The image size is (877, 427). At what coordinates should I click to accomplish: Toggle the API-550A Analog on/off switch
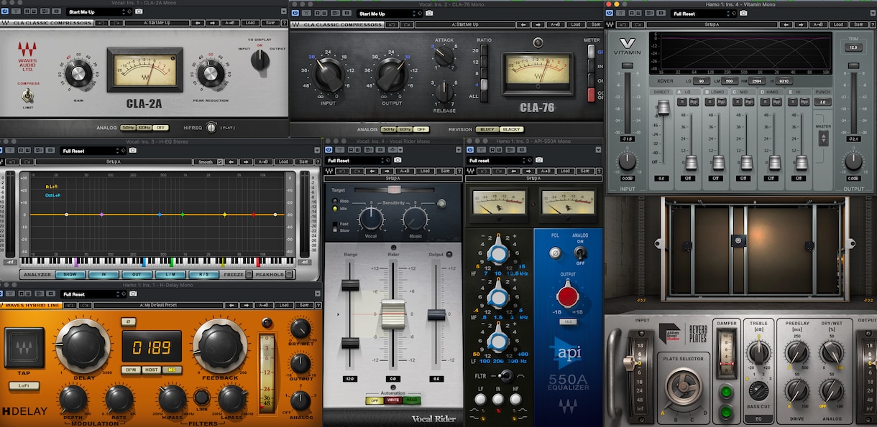pyautogui.click(x=581, y=253)
